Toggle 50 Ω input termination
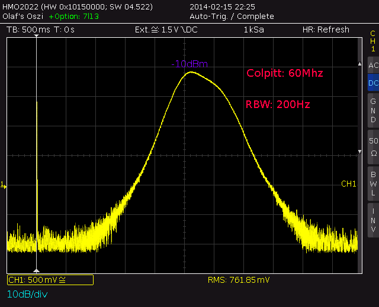The width and height of the screenshot is (379, 307). 373,147
